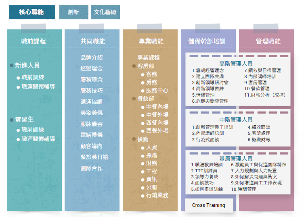The width and height of the screenshot is (304, 217).
Task: Click the 中階管理人員 card title
Action: (x=236, y=119)
